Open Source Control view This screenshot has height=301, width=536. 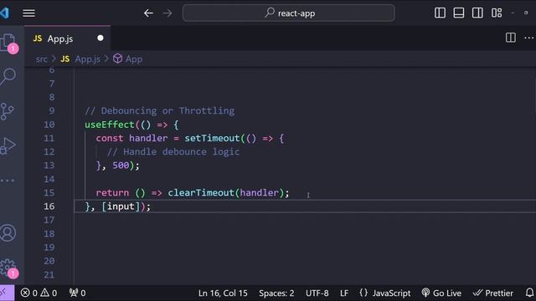point(8,111)
